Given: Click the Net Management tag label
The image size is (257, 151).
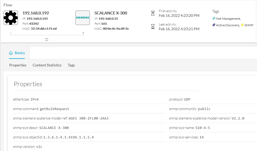Looking at the screenshot, I should [228, 19].
